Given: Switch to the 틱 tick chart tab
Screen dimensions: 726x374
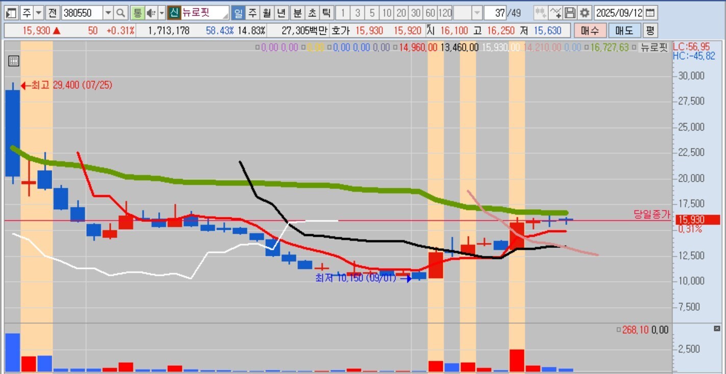Looking at the screenshot, I should point(327,13).
